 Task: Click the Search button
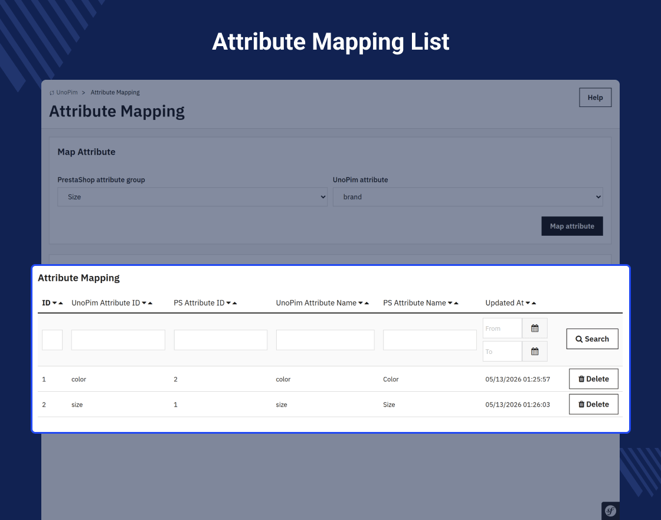[x=593, y=339]
